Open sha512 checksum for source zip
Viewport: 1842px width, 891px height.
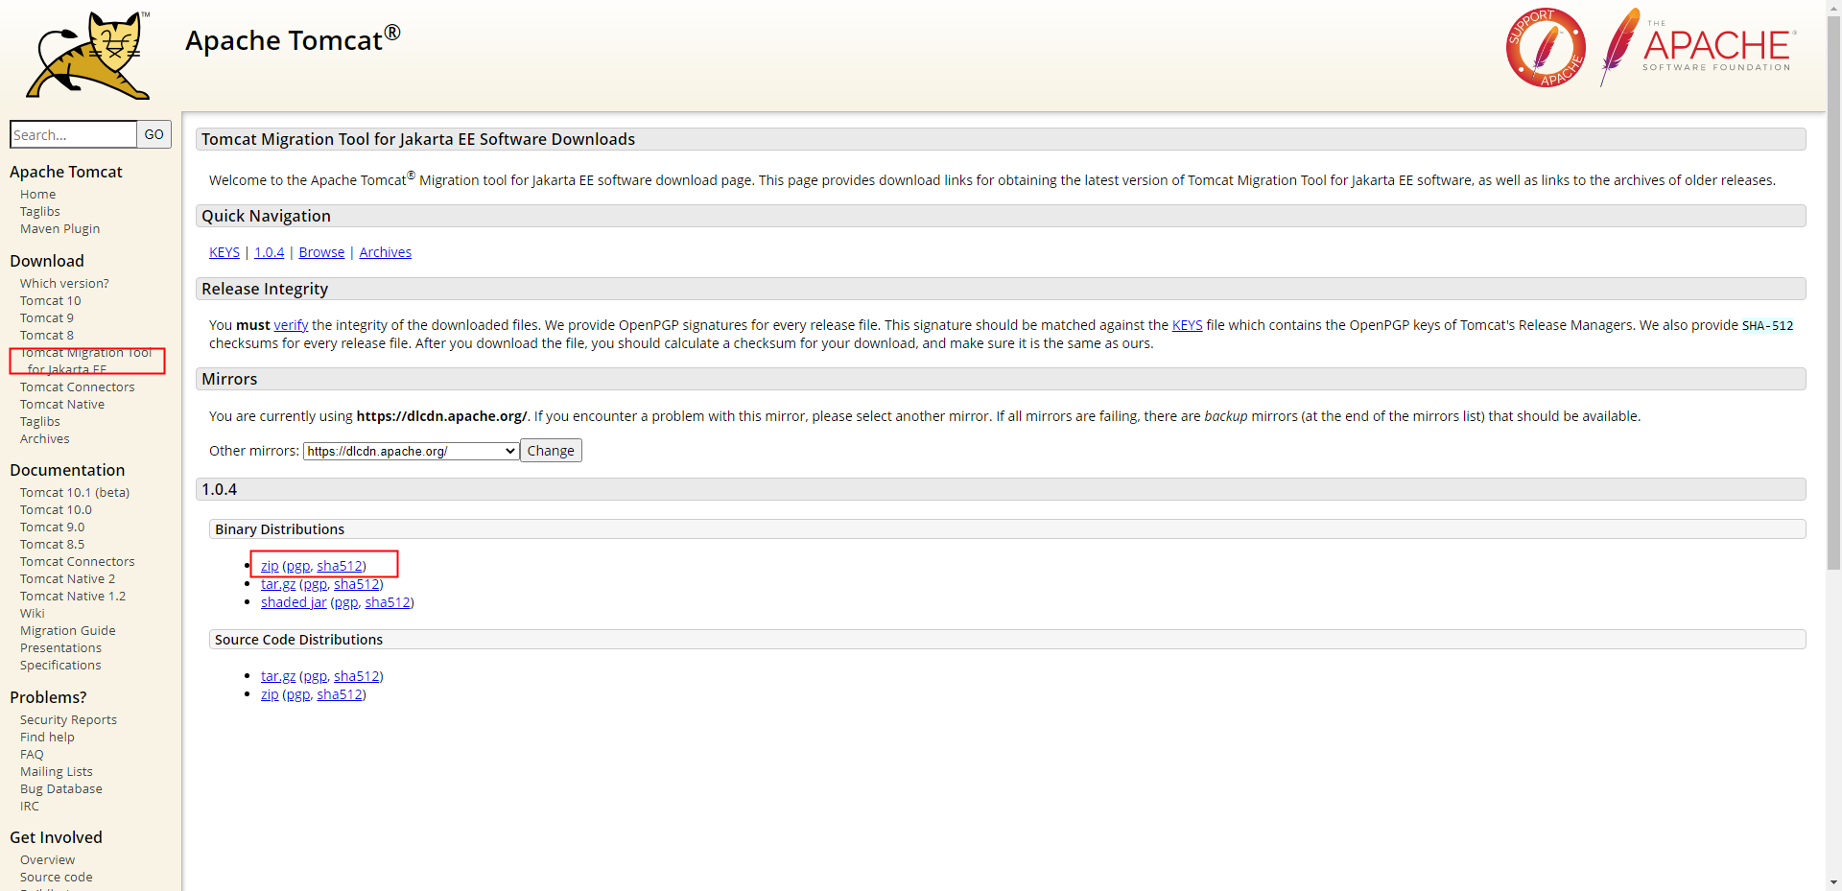click(340, 694)
